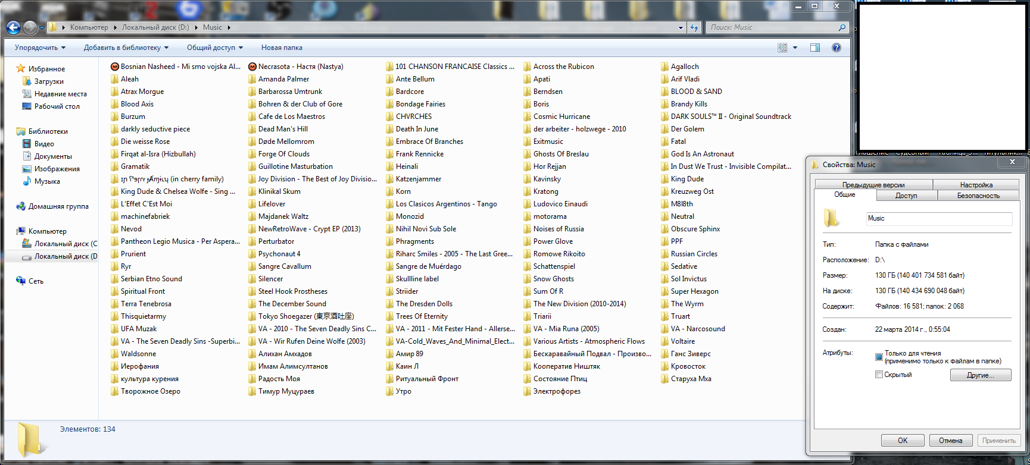Image resolution: width=1030 pixels, height=465 pixels.
Task: Click the search magnifier icon in search box
Action: (x=842, y=27)
